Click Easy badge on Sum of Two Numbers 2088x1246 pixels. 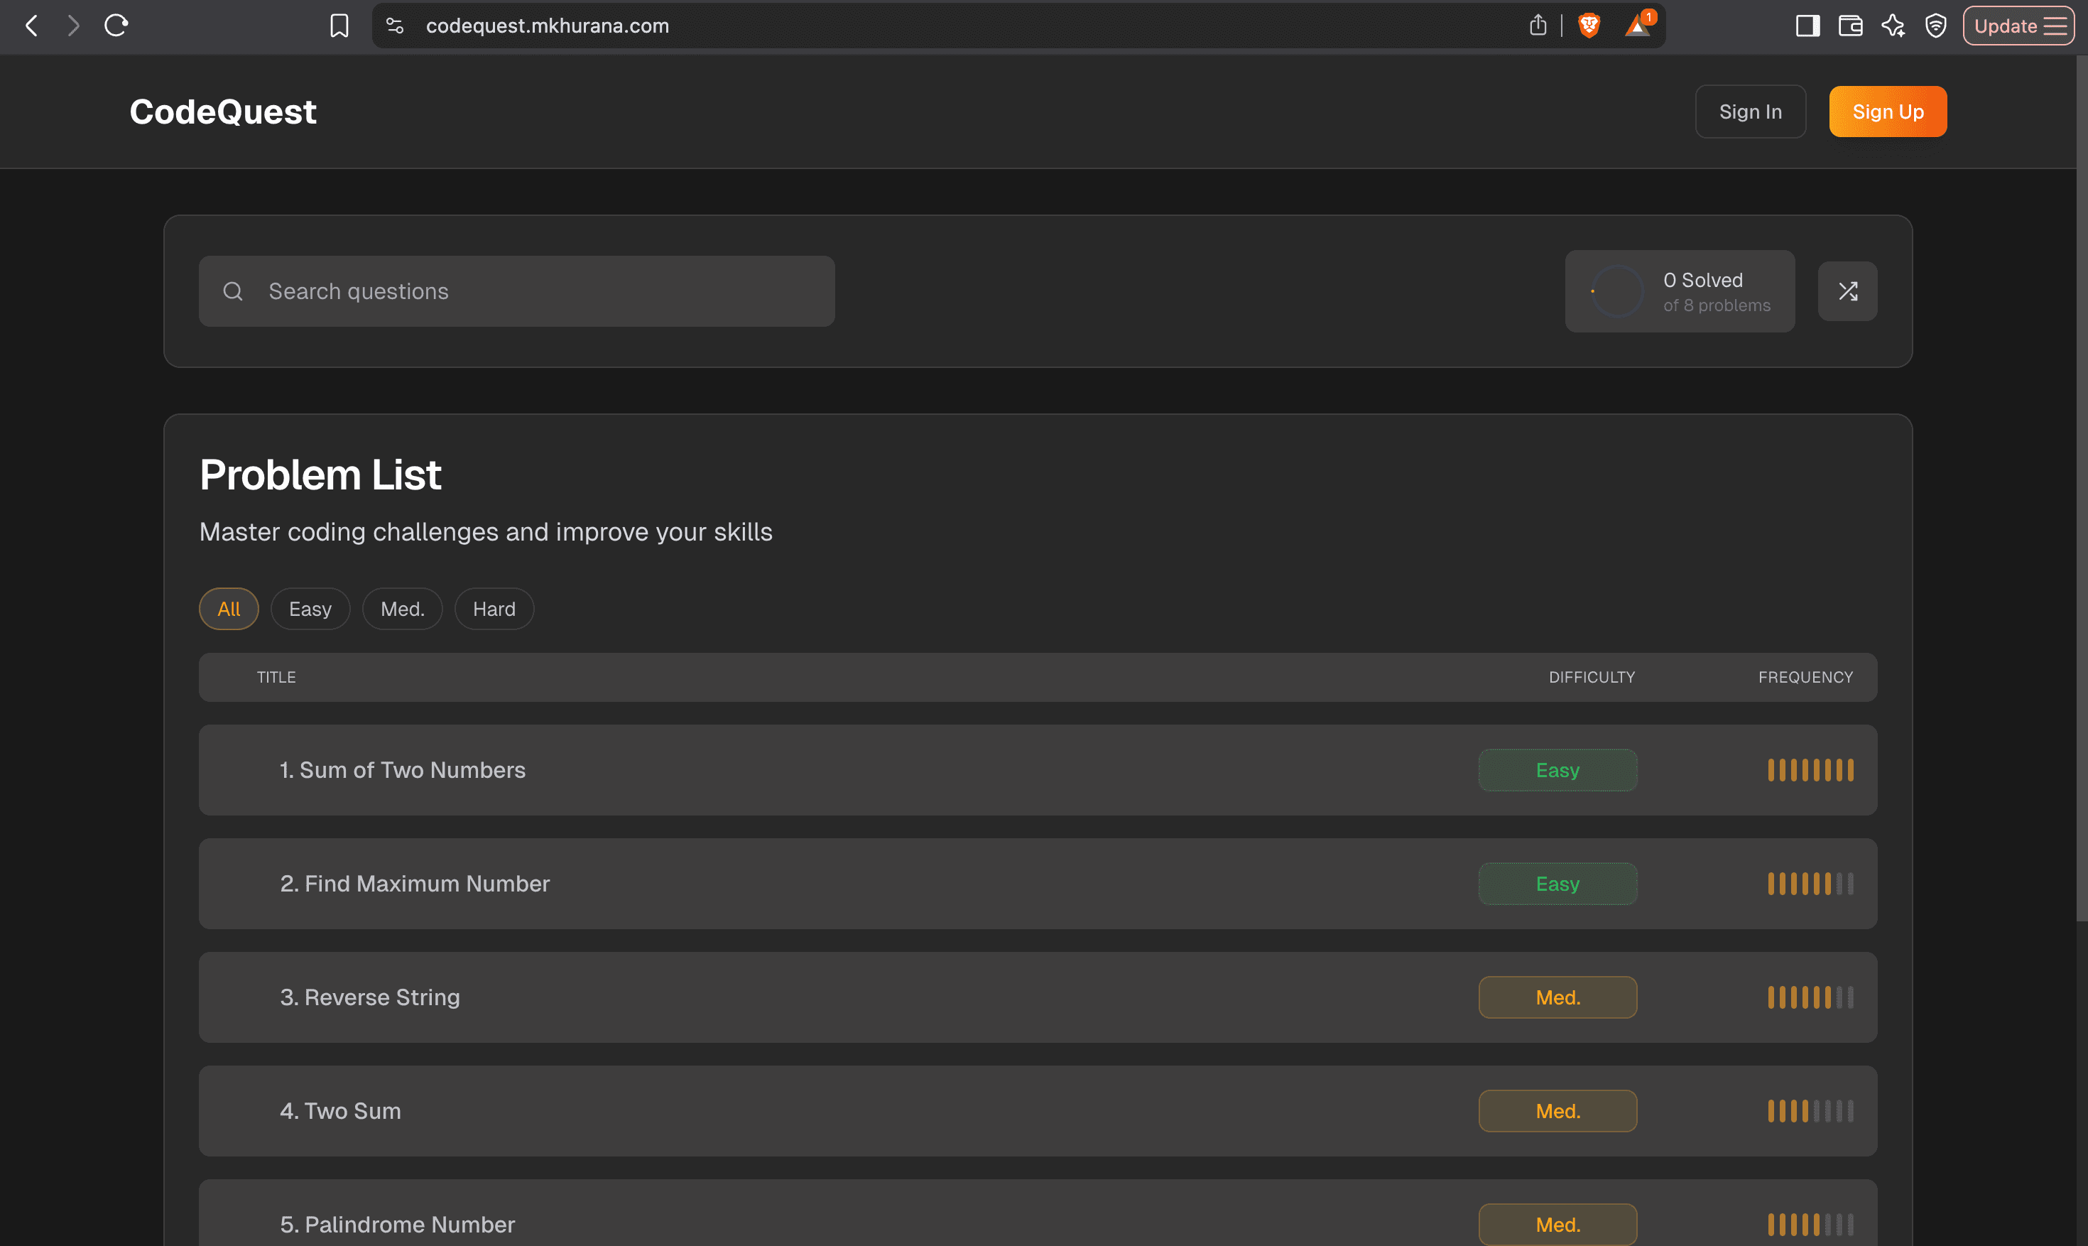1557,770
